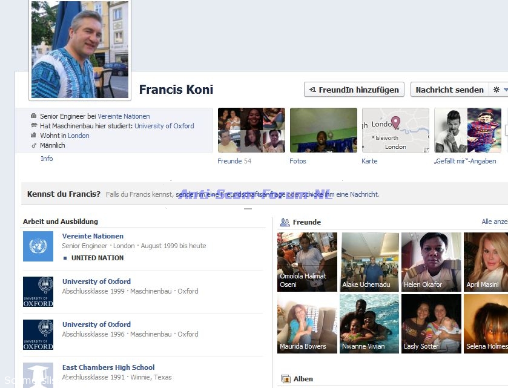Click the first University of Oxford logo
Screen dimensions: 508x388
[38, 292]
